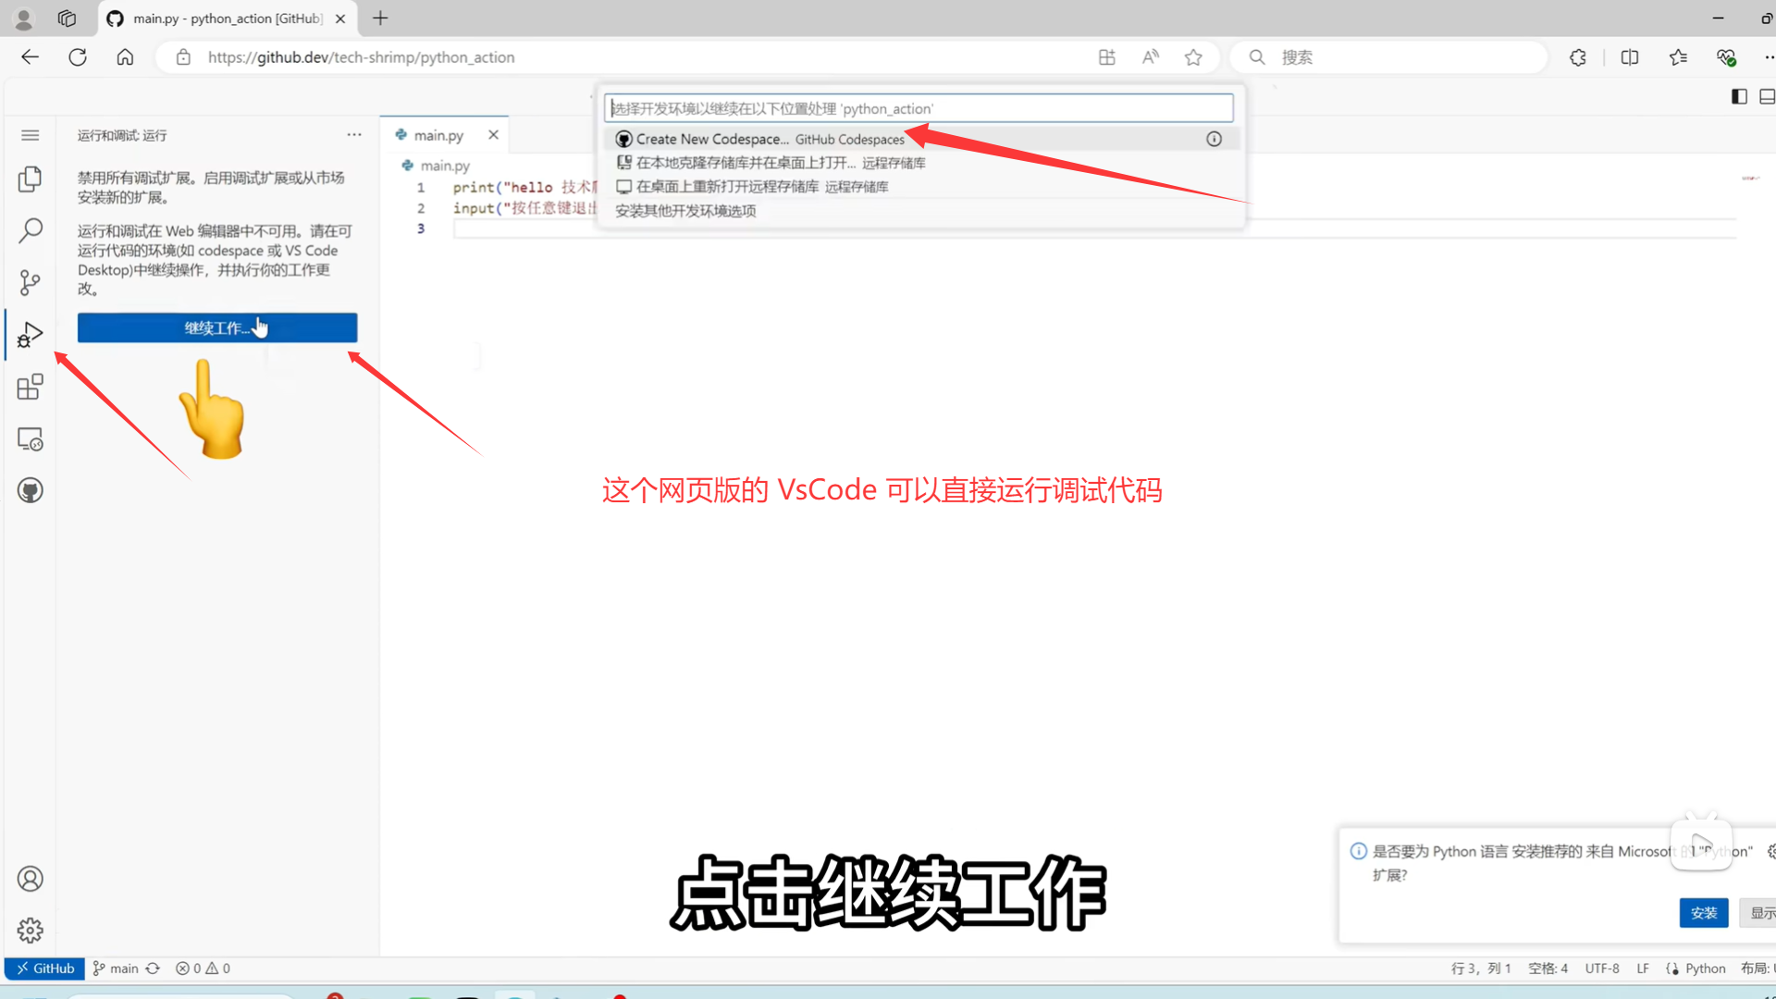The image size is (1776, 999).
Task: Open the Source Control view icon
Action: pyautogui.click(x=30, y=282)
